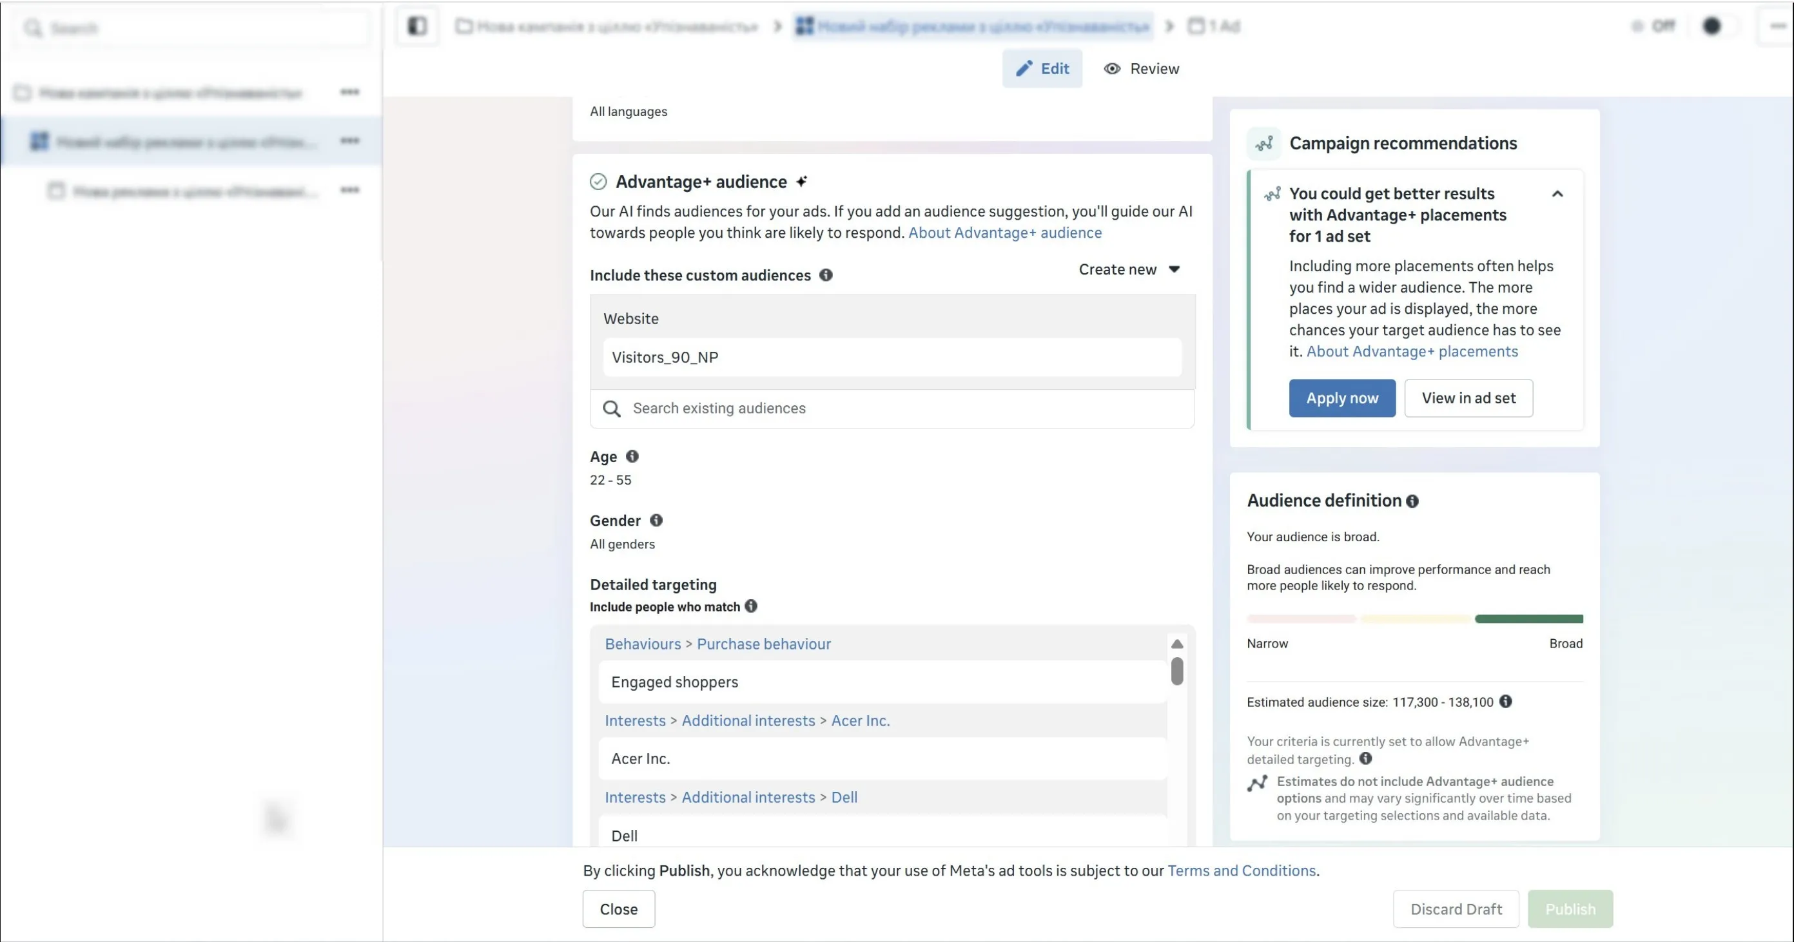Viewport: 1794px width, 942px height.
Task: Click the info icon next to Include people who match
Action: (x=752, y=606)
